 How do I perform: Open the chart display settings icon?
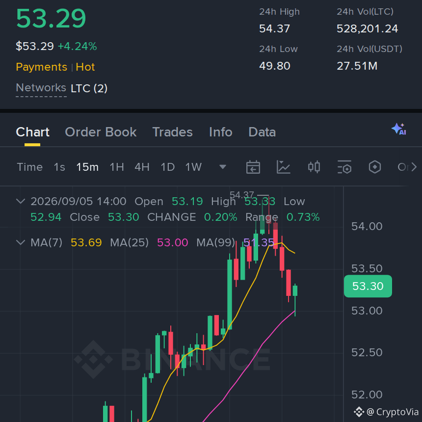click(x=344, y=167)
